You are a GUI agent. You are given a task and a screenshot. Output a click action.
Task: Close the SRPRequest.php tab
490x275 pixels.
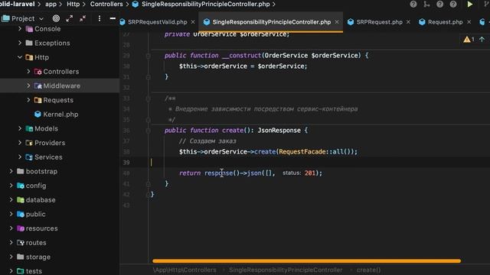[x=408, y=22]
